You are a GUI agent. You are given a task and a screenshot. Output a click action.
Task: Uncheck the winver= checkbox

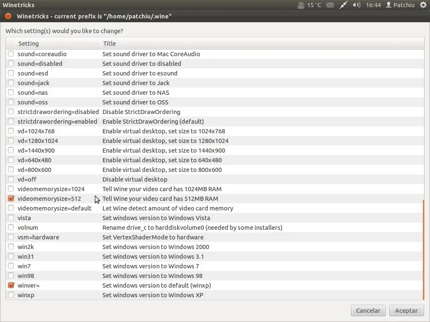(11, 285)
